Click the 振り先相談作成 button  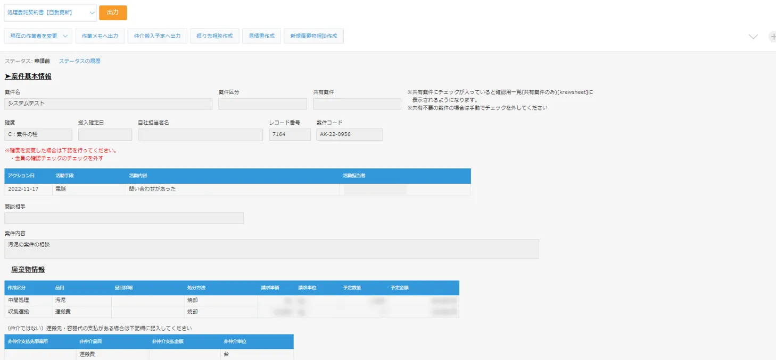click(214, 36)
